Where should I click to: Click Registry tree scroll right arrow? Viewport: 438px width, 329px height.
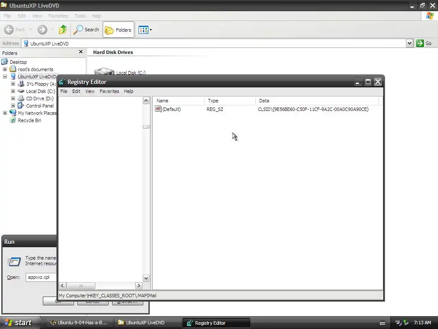139,286
